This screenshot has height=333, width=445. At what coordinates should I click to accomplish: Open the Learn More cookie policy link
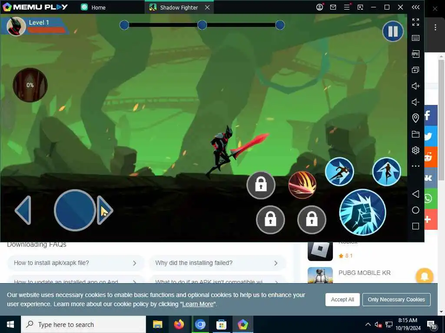198,304
